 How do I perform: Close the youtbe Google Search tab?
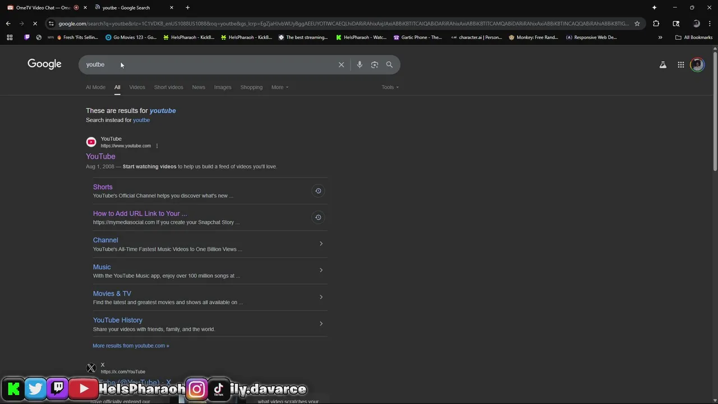[172, 8]
